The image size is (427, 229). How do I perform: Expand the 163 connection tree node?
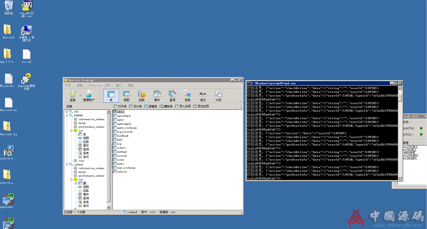pos(67,112)
